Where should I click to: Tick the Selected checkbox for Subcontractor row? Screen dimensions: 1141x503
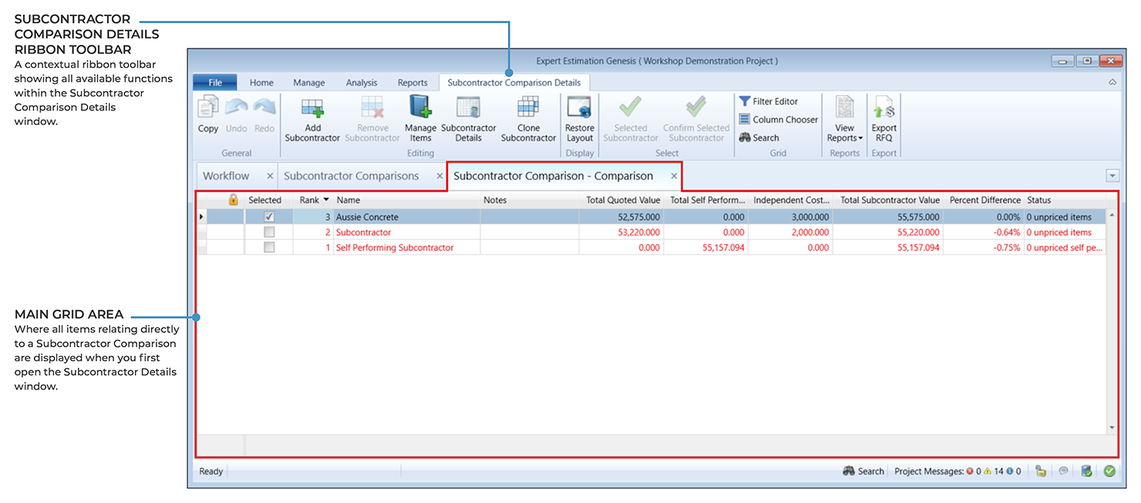pos(269,233)
